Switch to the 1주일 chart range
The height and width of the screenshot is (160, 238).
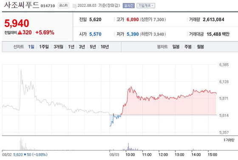44,47
